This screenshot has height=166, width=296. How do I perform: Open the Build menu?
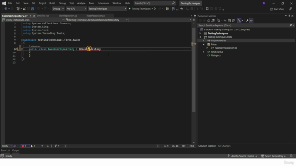coord(52,3)
